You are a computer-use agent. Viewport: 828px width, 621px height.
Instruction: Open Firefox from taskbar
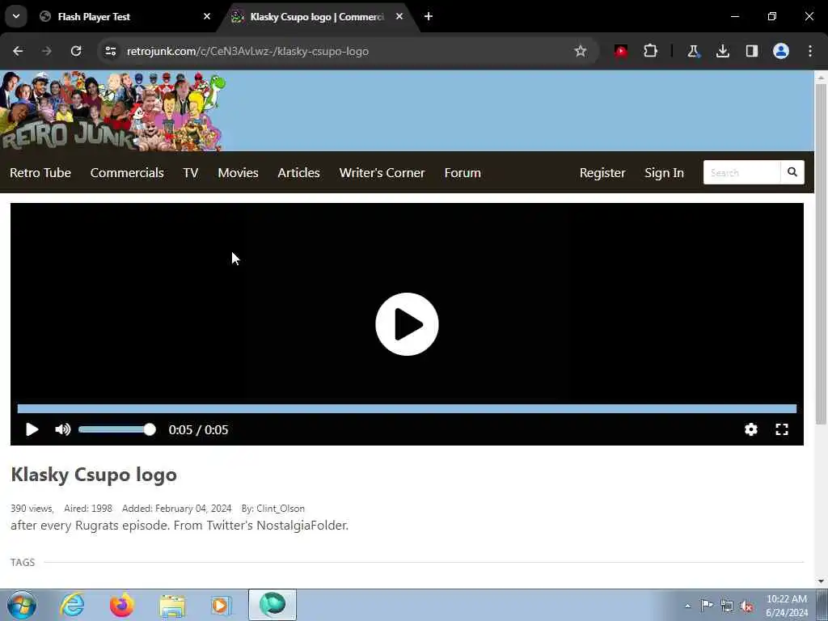122,605
